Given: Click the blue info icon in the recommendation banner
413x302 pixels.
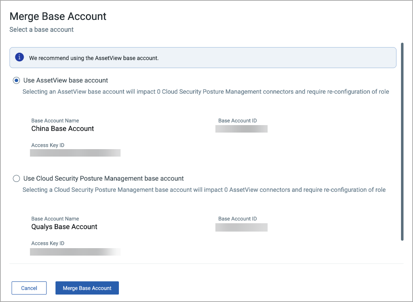Looking at the screenshot, I should click(x=19, y=57).
